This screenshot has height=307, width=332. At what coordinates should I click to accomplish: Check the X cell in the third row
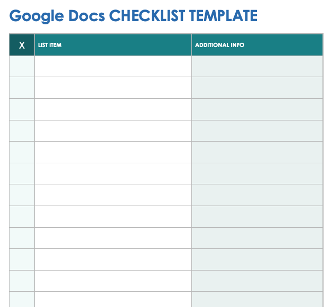(22, 109)
